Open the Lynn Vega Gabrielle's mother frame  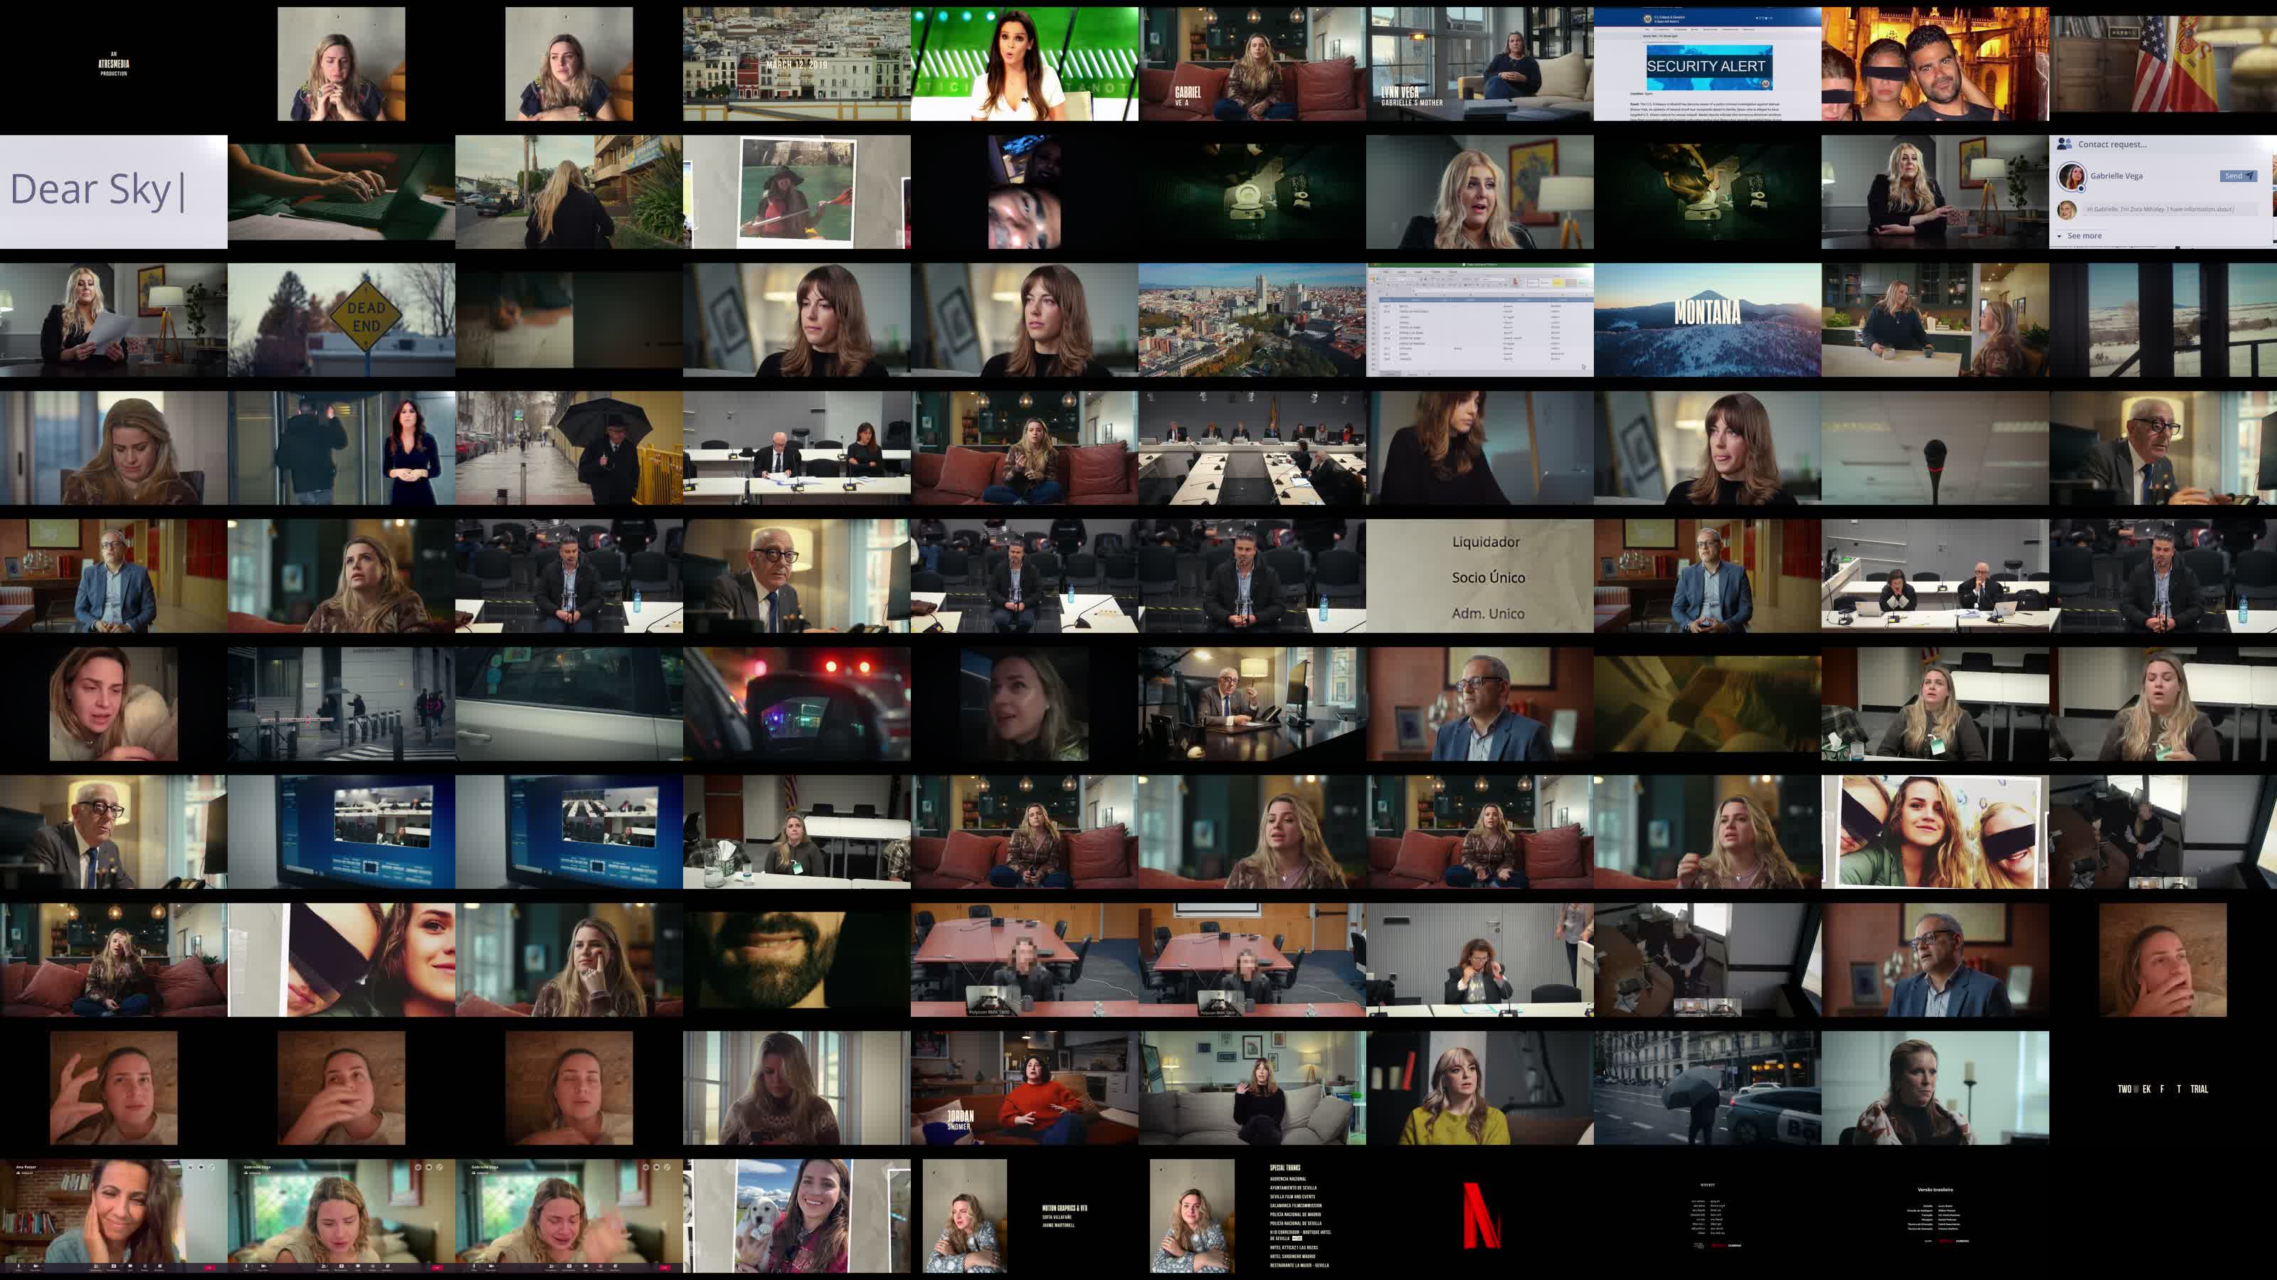[x=1480, y=63]
